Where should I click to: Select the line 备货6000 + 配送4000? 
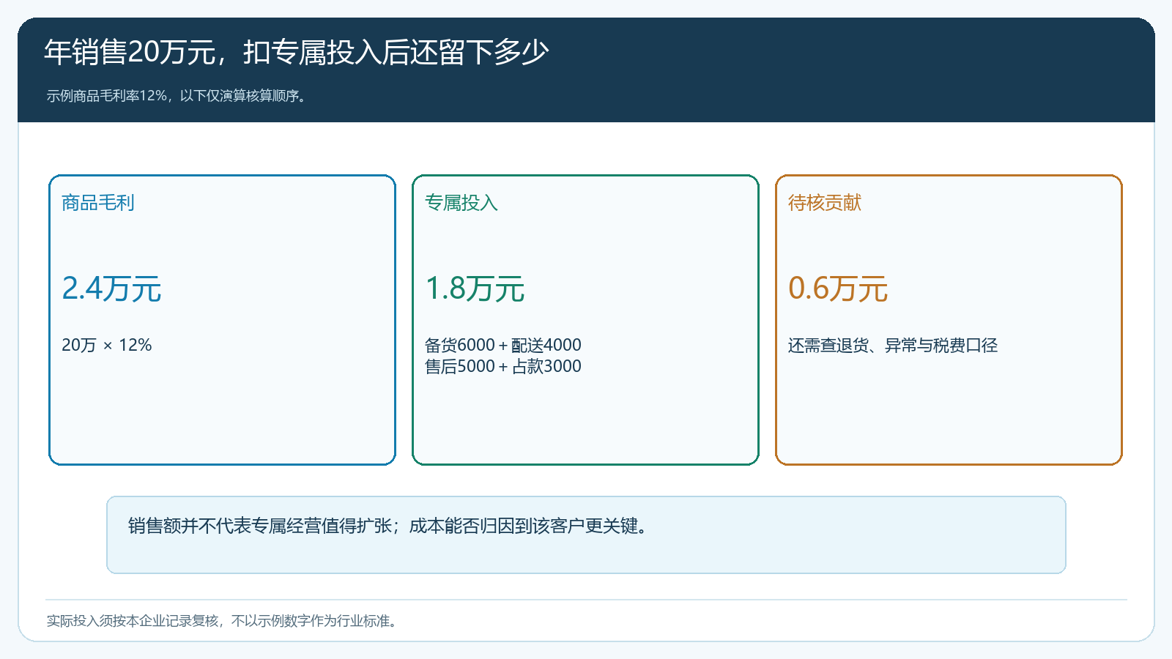[x=503, y=345]
